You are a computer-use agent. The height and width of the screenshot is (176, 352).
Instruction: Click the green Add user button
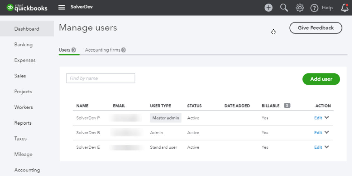click(321, 79)
